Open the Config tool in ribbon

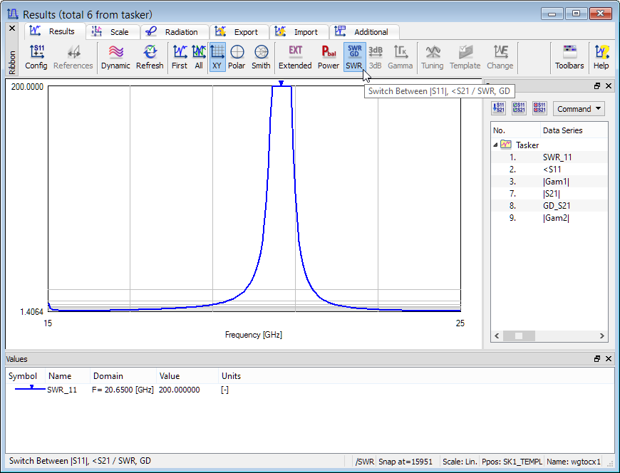(36, 57)
